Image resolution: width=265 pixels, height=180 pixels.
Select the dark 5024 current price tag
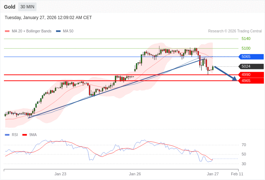click(251, 67)
